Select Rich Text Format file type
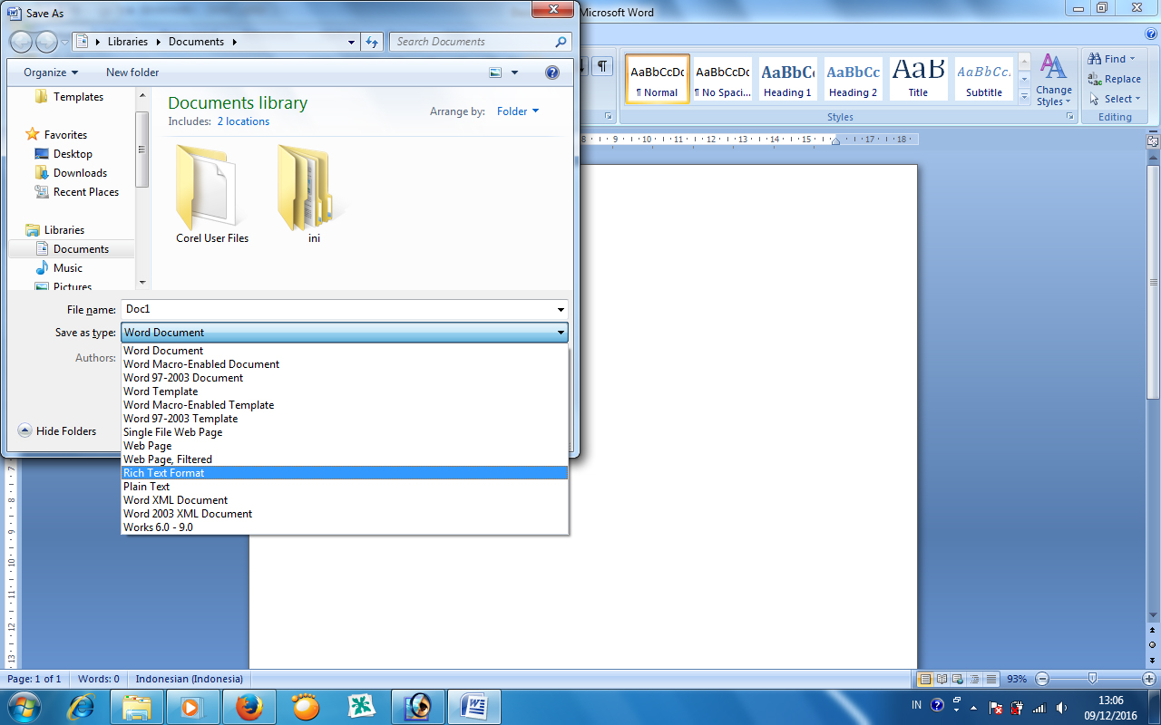The width and height of the screenshot is (1161, 725). [345, 473]
